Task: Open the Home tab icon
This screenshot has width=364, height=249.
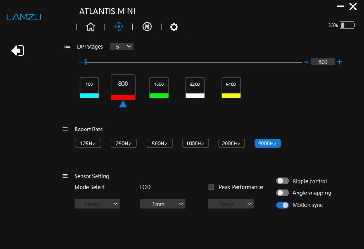Action: point(91,27)
